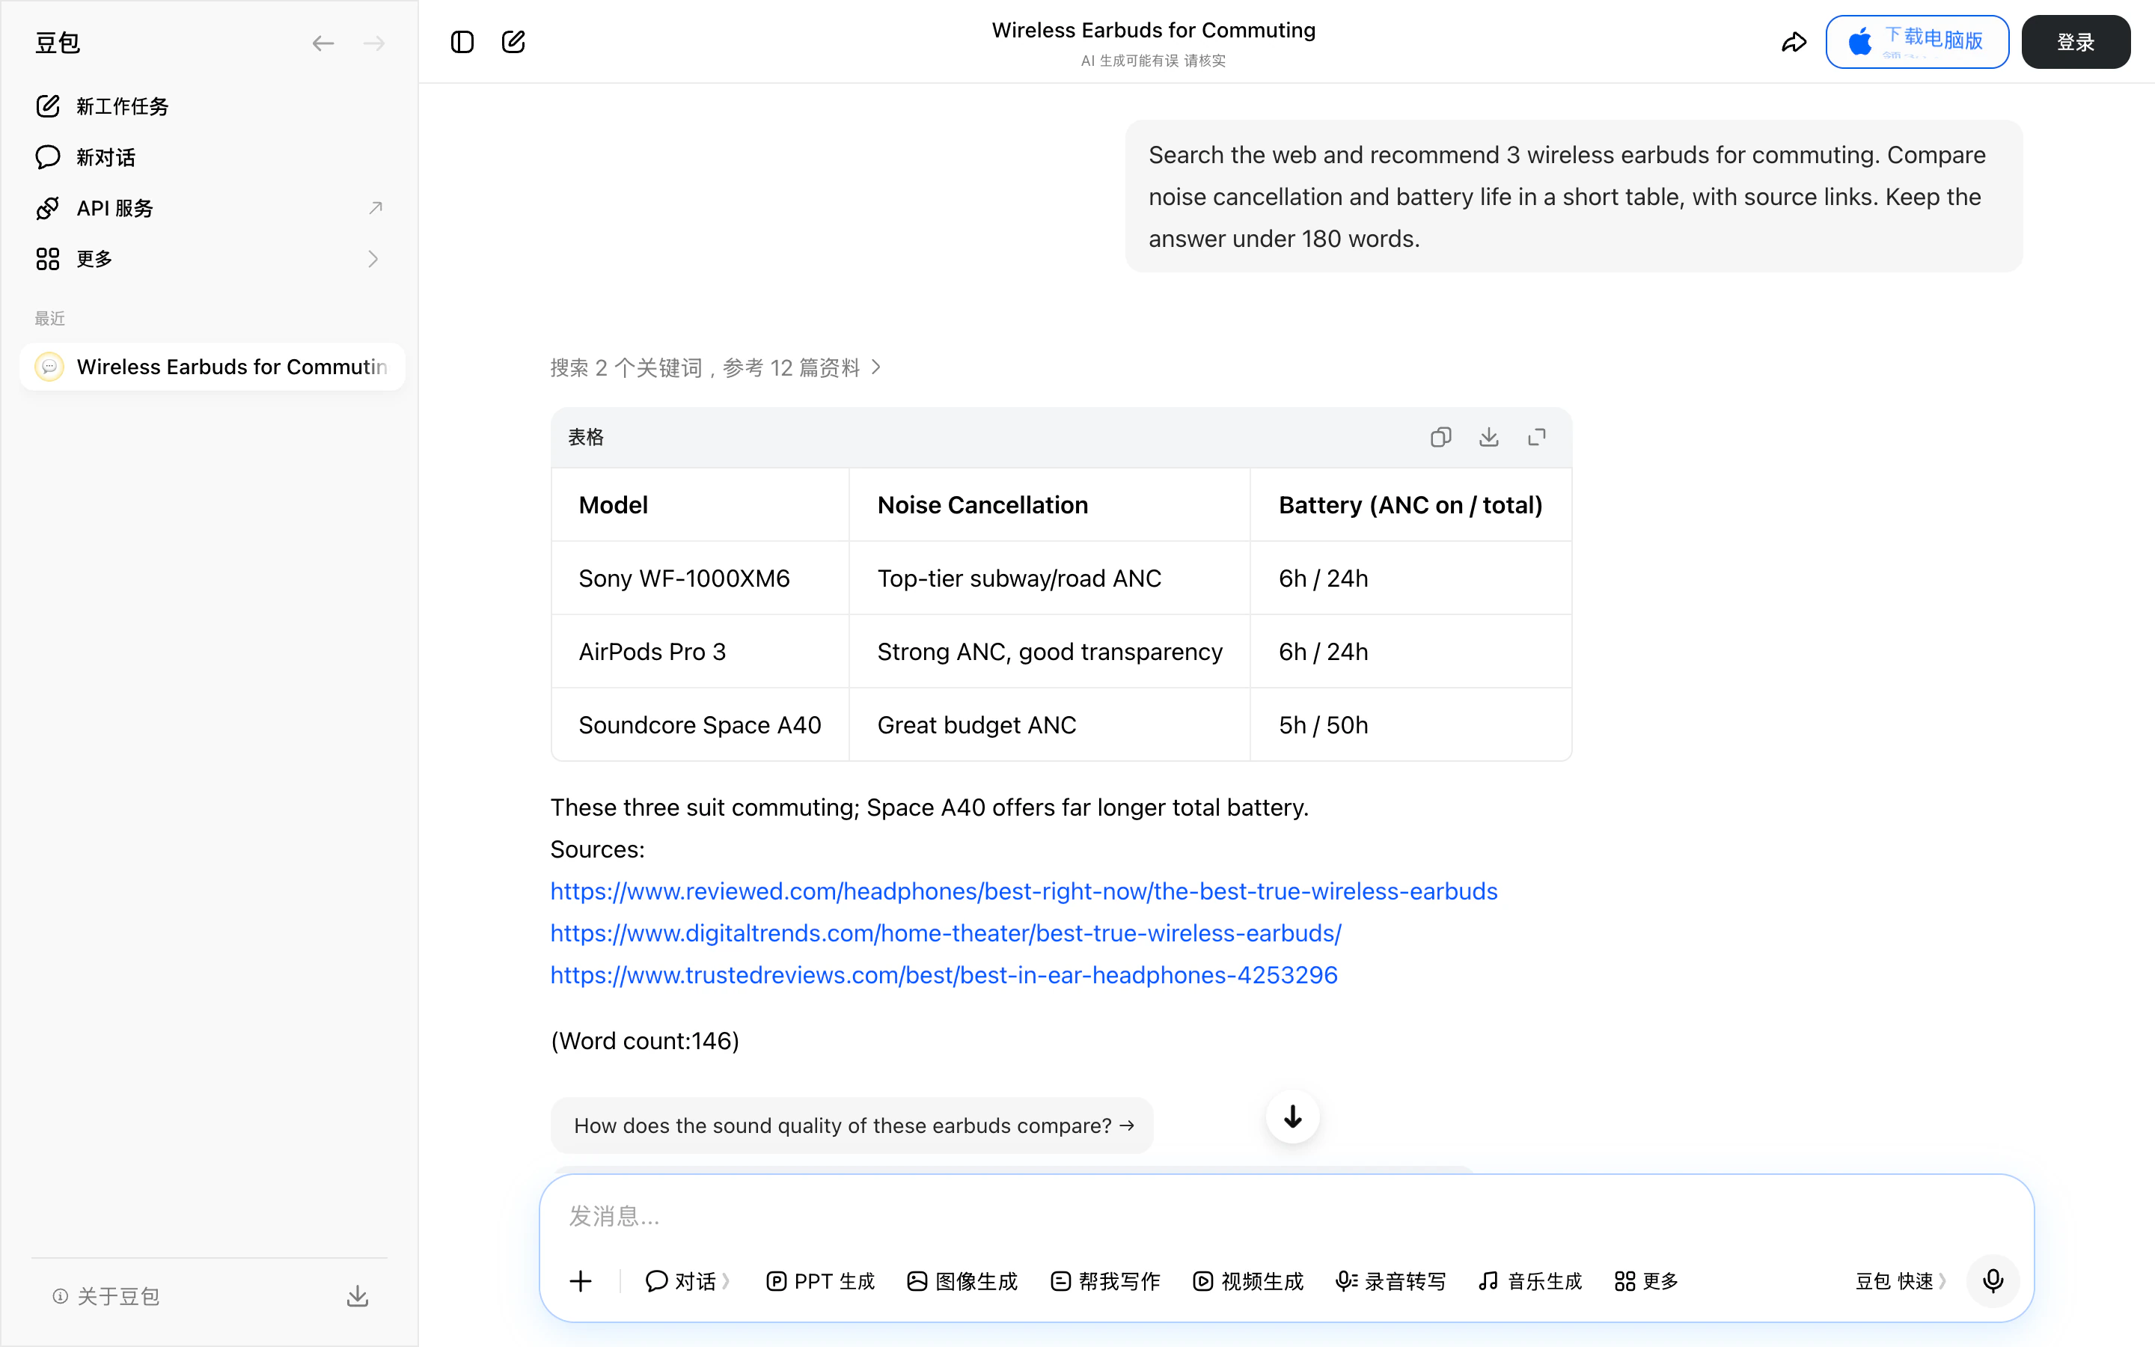The height and width of the screenshot is (1347, 2155).
Task: Open 更多 tools in the input toolbar
Action: click(1645, 1281)
